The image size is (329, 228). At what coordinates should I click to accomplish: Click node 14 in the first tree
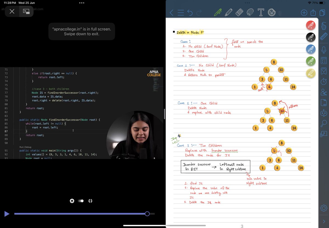pyautogui.click(x=294, y=87)
